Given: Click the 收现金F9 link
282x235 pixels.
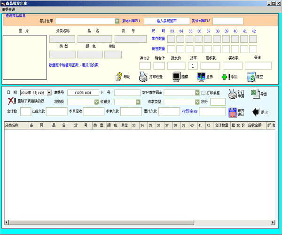Looking at the screenshot, I should tap(189, 111).
